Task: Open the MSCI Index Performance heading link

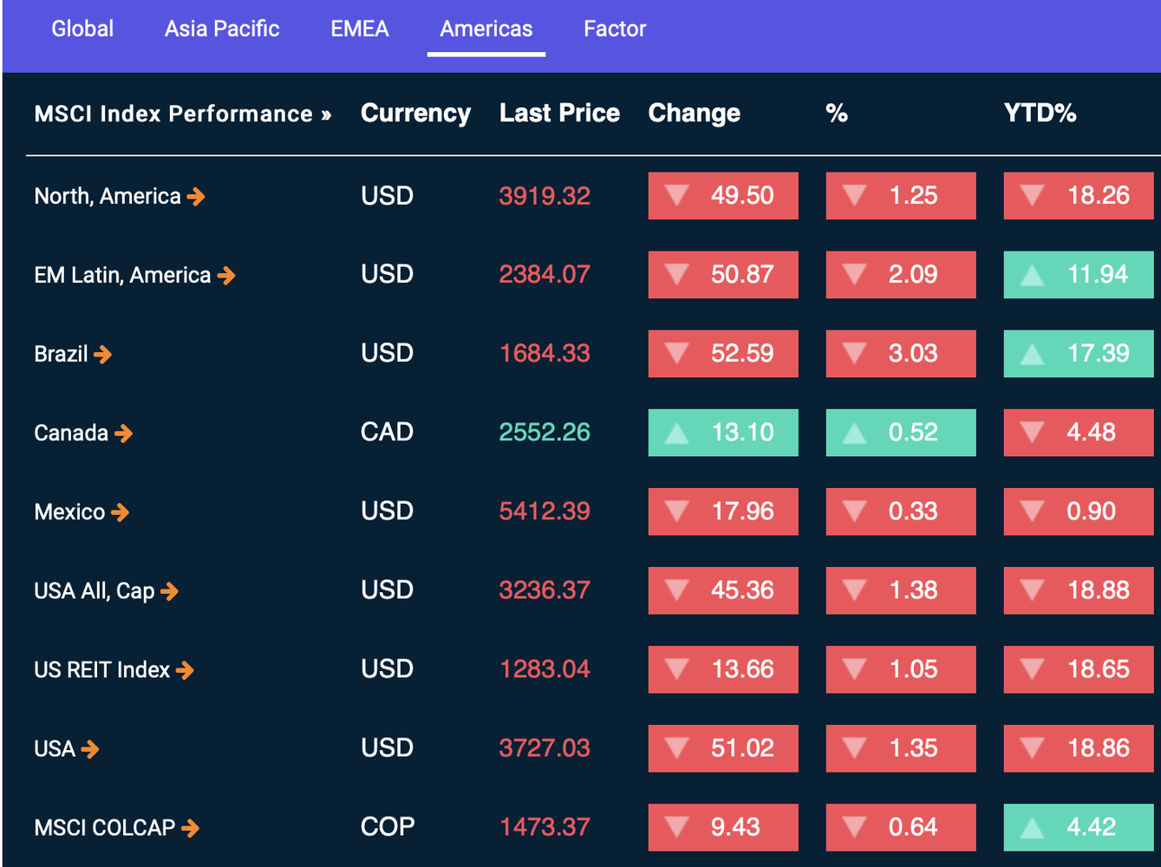Action: [182, 114]
